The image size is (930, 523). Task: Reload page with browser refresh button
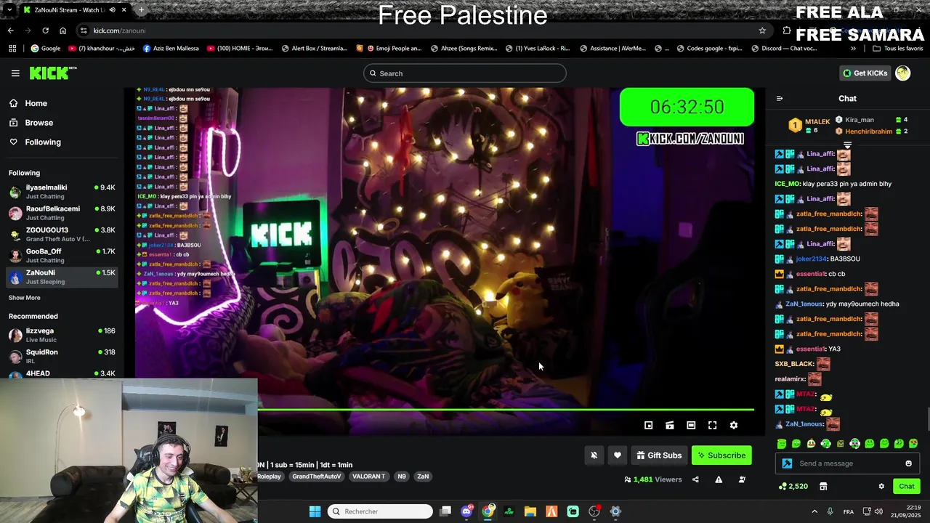pyautogui.click(x=45, y=31)
